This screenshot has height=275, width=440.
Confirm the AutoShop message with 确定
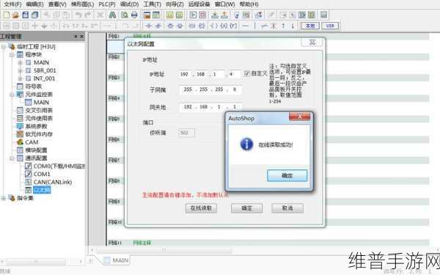coord(287,175)
